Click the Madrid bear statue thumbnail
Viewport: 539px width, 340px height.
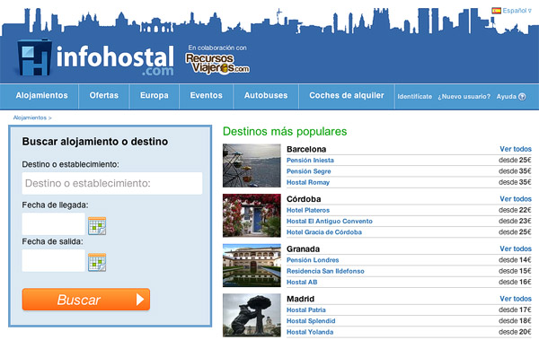coord(252,315)
